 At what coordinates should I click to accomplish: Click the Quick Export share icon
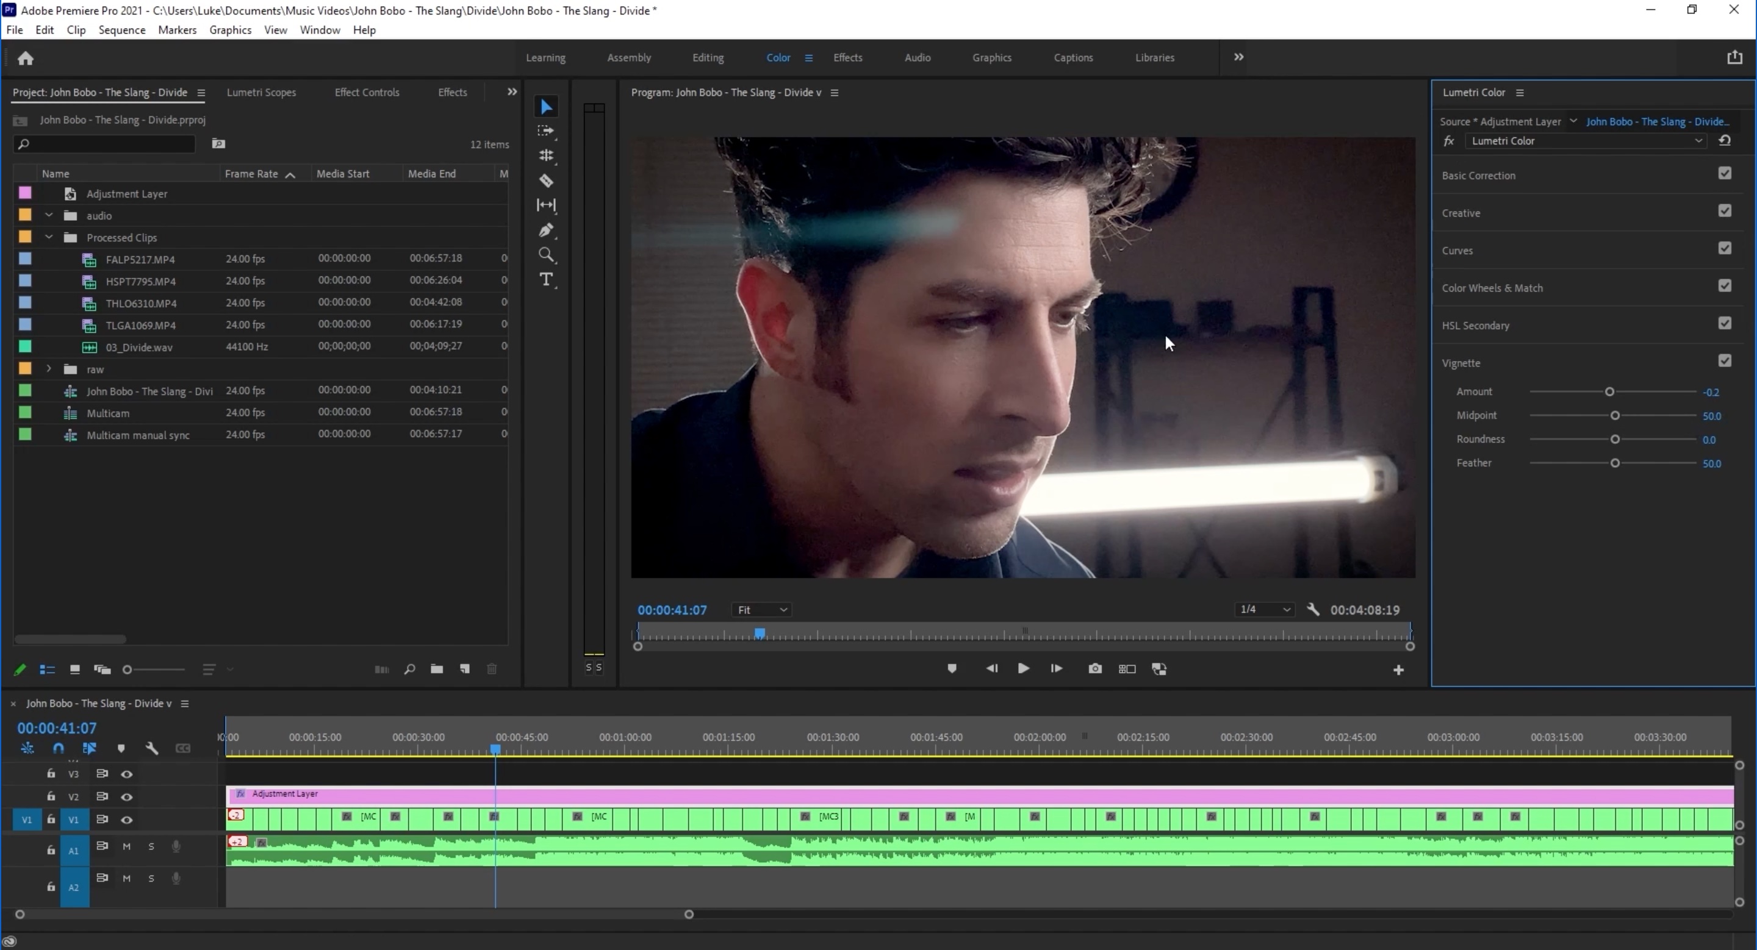pyautogui.click(x=1734, y=58)
